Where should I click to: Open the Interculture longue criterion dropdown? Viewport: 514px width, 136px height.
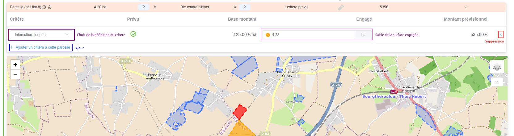[41, 35]
